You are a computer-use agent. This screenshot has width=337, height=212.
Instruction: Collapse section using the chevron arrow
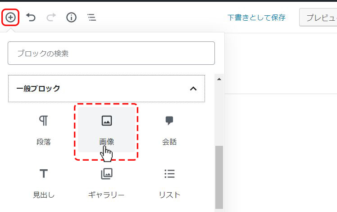[x=193, y=88]
